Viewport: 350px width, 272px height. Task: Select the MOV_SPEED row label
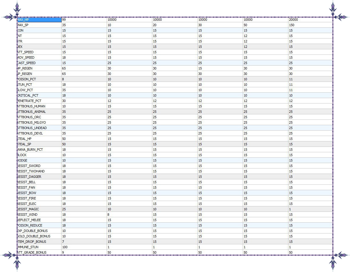coord(26,57)
